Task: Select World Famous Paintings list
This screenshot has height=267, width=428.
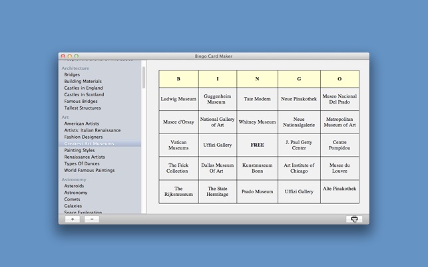Action: click(x=89, y=170)
